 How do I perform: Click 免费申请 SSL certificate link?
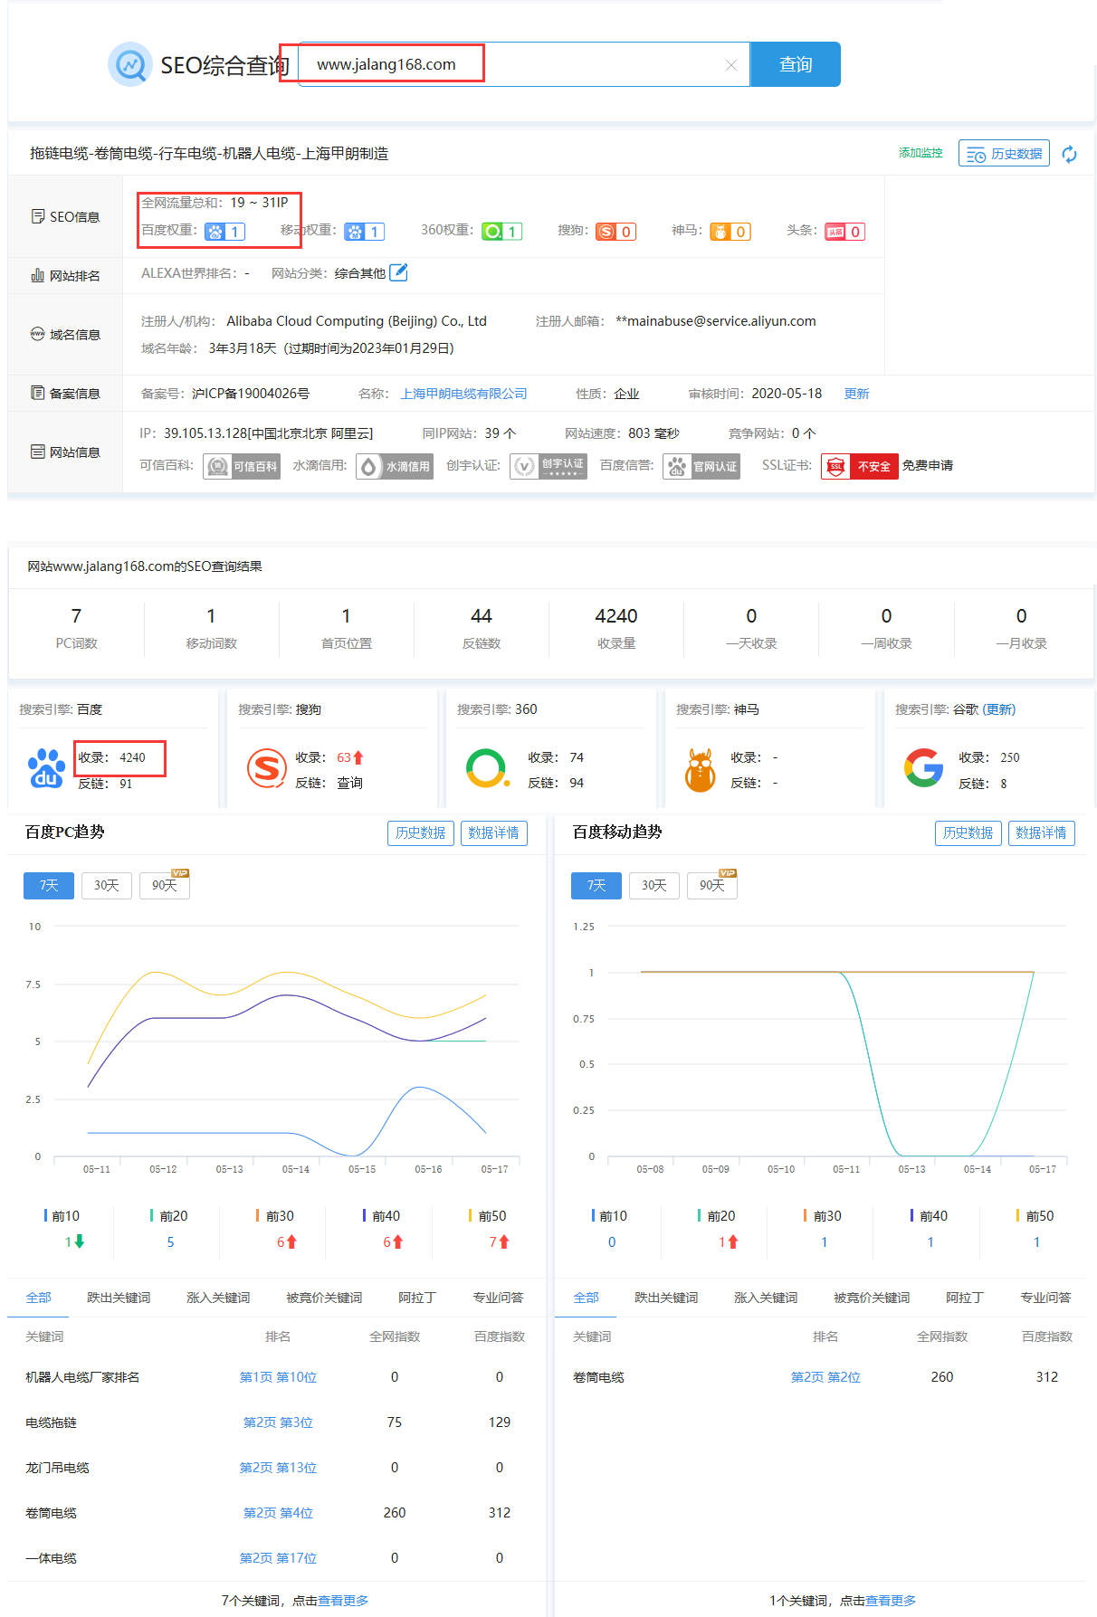[928, 465]
